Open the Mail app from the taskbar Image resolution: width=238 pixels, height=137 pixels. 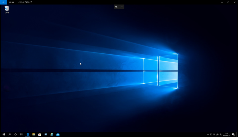pyautogui.click(x=58, y=135)
